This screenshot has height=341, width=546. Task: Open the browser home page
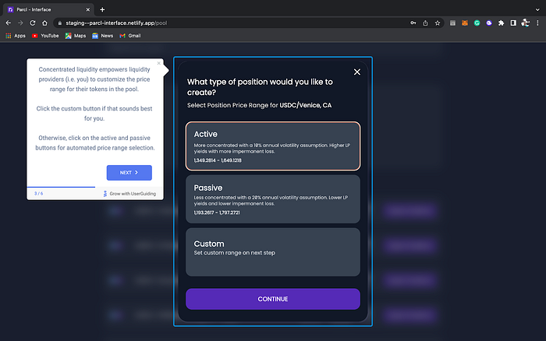(x=44, y=23)
